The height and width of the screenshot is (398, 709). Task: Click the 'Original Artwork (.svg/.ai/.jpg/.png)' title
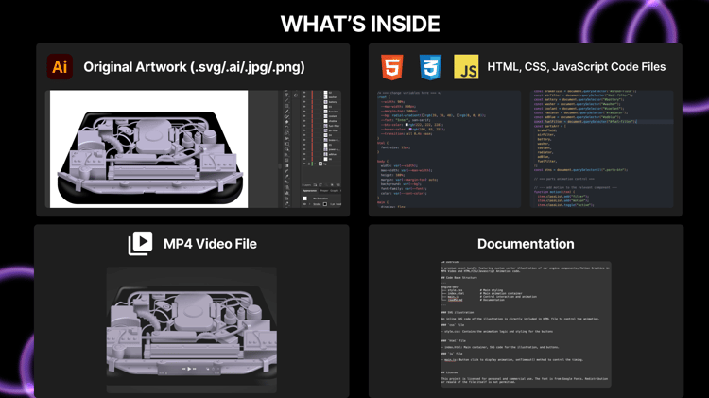194,67
